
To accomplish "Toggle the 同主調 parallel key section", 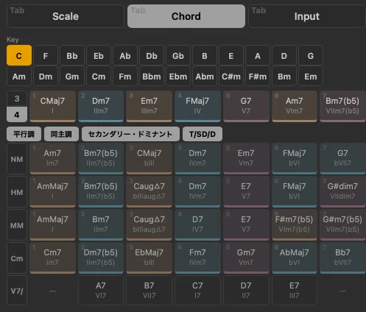I will [x=61, y=134].
